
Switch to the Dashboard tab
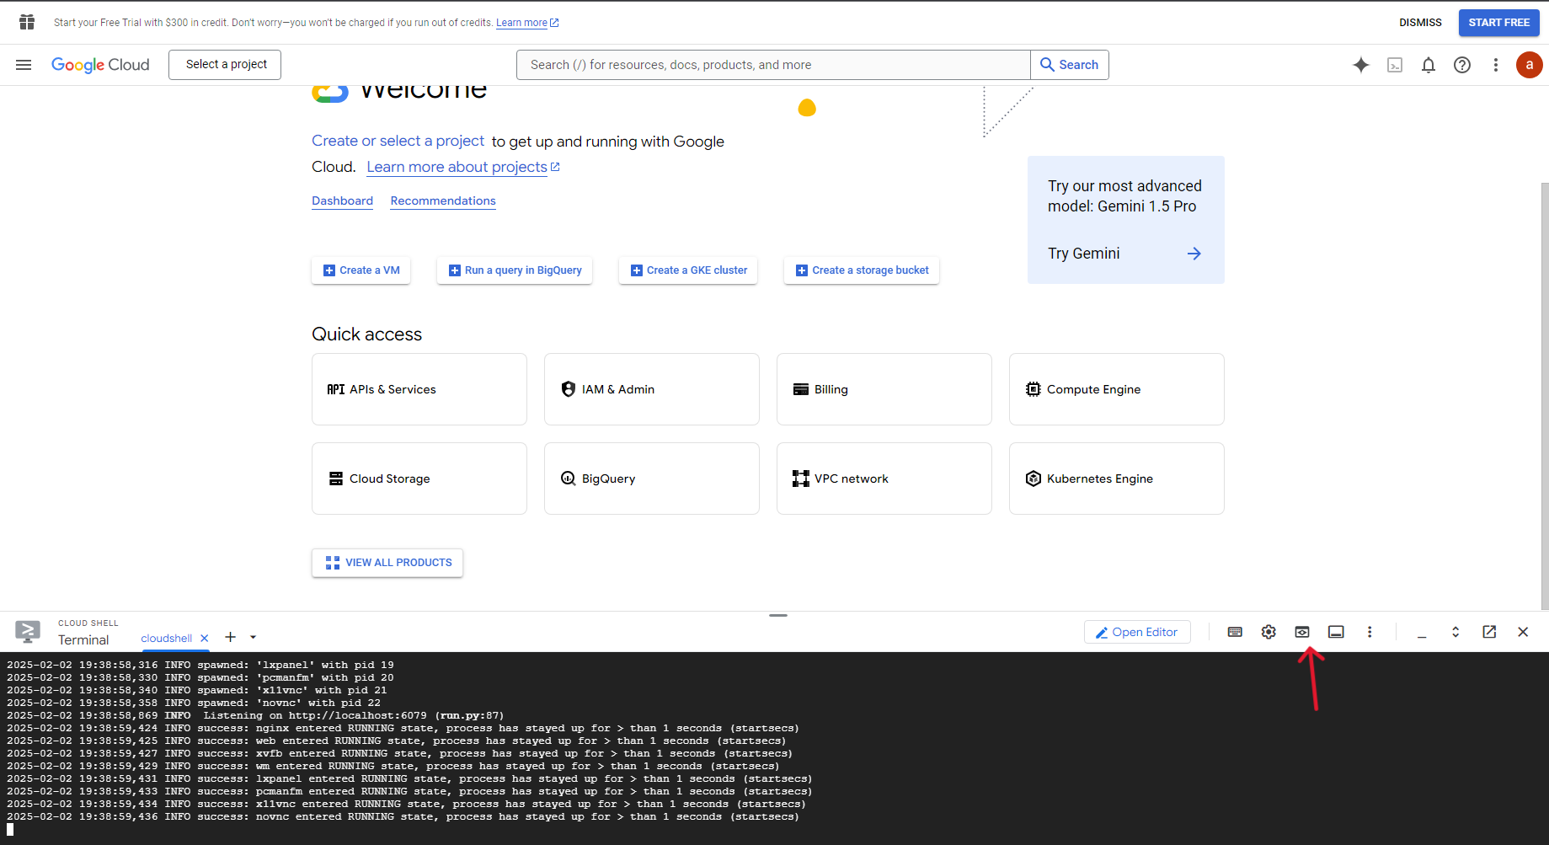342,201
